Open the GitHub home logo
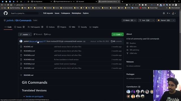Image resolution: width=181 pixels, height=101 pixels. (x=6, y=13)
